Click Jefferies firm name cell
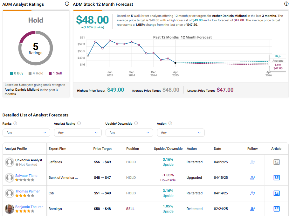 pos(55,162)
